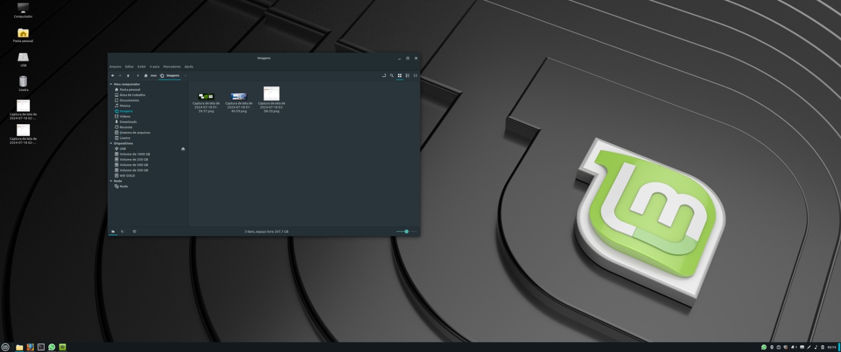This screenshot has height=352, width=841.
Task: Open the search magnifier in Nemo
Action: 392,76
